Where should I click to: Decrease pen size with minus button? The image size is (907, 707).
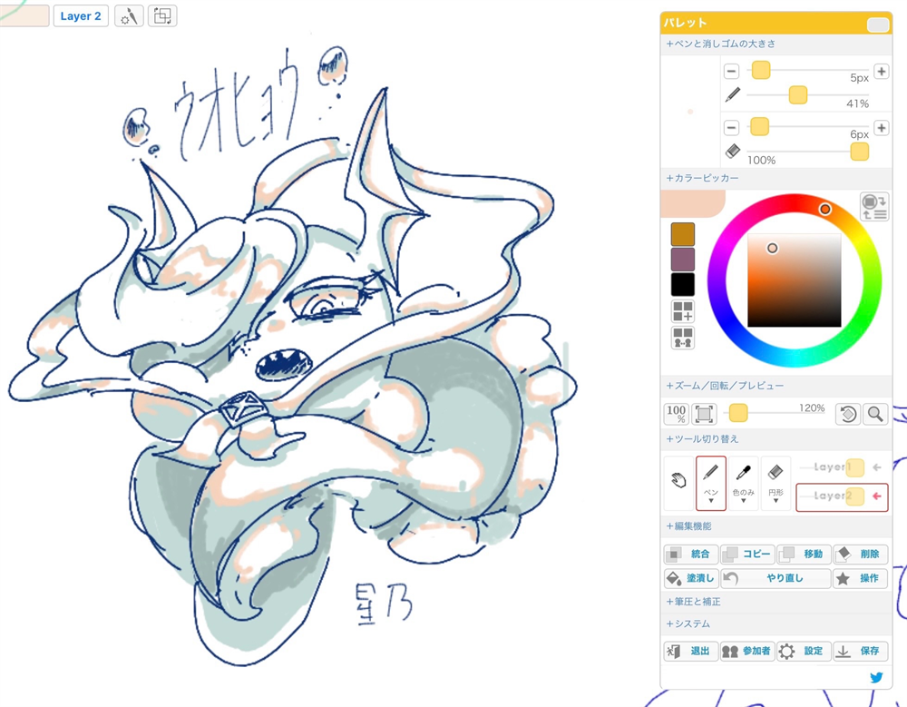pos(732,71)
